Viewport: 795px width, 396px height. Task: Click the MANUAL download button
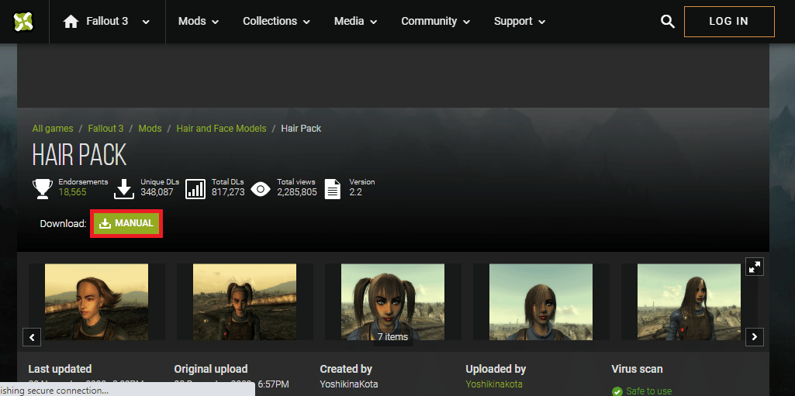click(126, 223)
